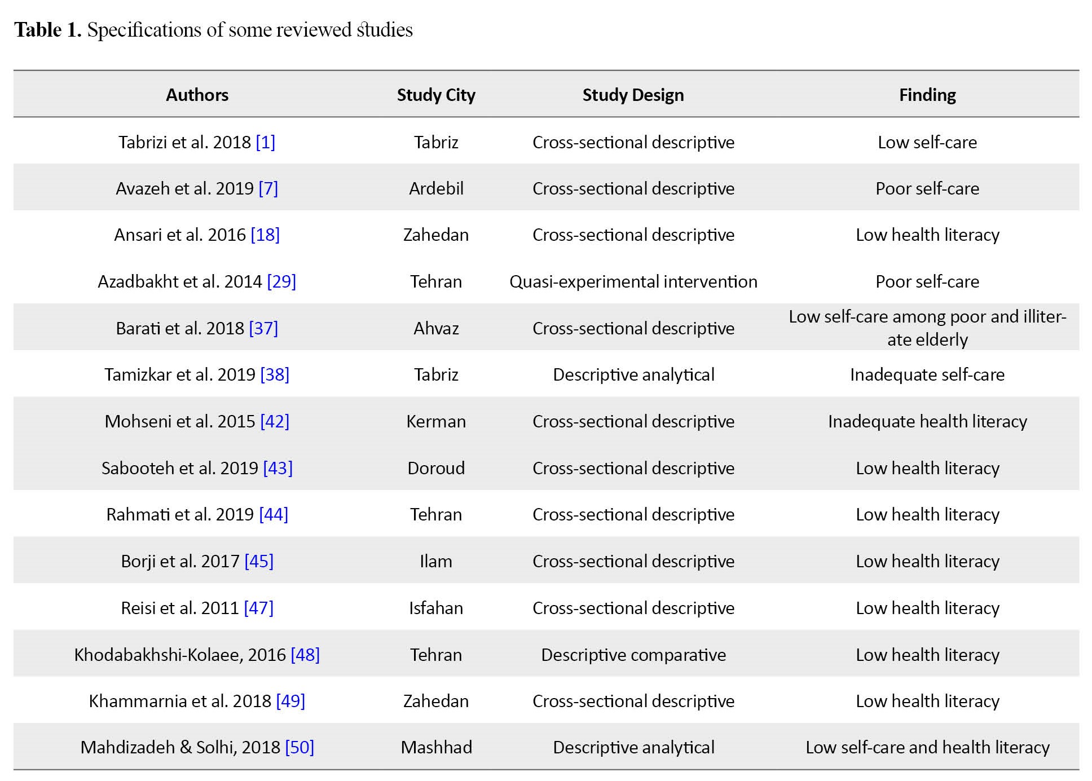Open citation link [49] for Khammarnia
The height and width of the screenshot is (781, 1092).
click(x=290, y=701)
